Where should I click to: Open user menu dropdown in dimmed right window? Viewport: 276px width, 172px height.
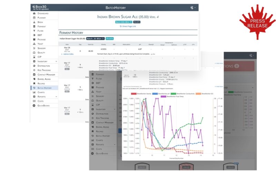252,55
